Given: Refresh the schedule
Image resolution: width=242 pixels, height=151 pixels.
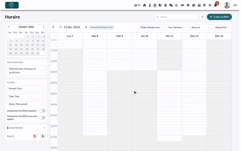Looking at the screenshot, I should tap(202, 17).
